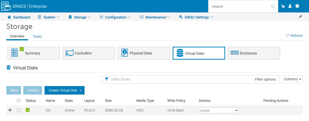Open the Physical Disks tile
The height and width of the screenshot is (121, 309).
pos(144,53)
